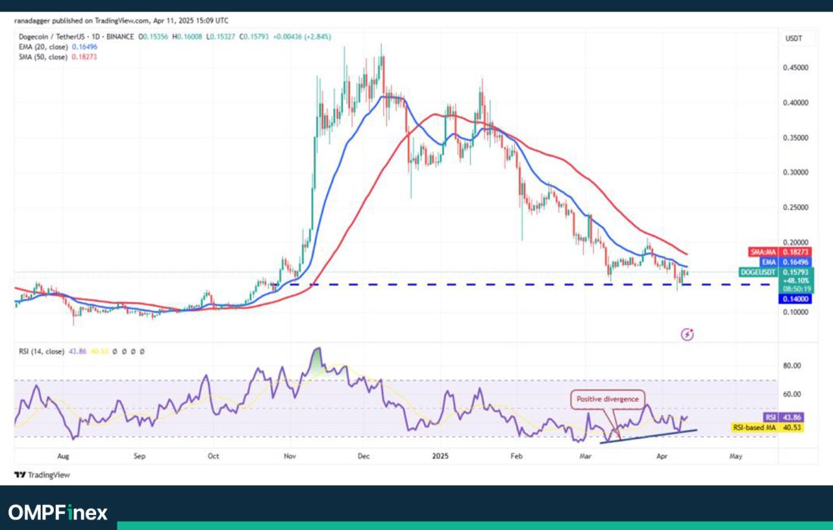The image size is (833, 530).
Task: Open the first small icon beside RSI values
Action: coord(114,351)
